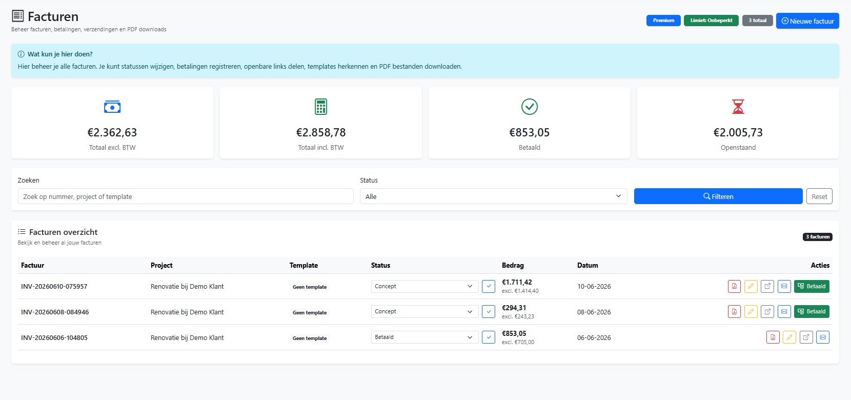
Task: Confirm status checkmark for INV-20260608-084946
Action: point(489,311)
